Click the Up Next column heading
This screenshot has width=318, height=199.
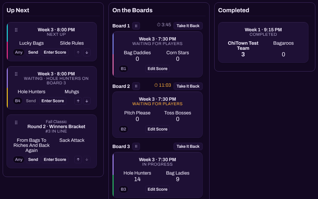tap(18, 10)
